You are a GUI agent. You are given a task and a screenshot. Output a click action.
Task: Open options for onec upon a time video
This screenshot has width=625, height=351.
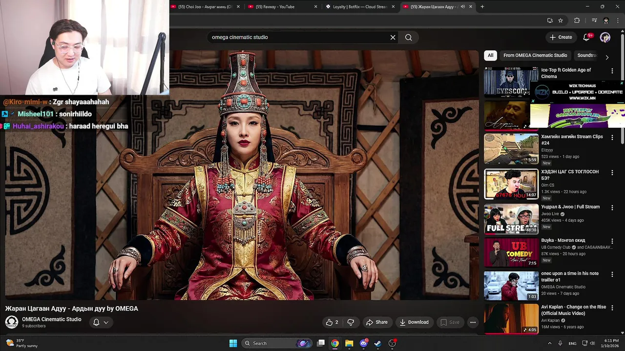pyautogui.click(x=612, y=274)
